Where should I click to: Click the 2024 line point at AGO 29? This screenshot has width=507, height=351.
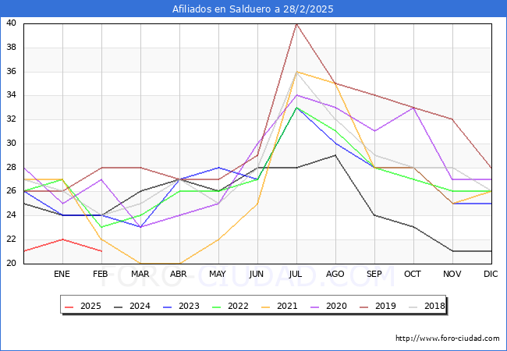point(335,155)
